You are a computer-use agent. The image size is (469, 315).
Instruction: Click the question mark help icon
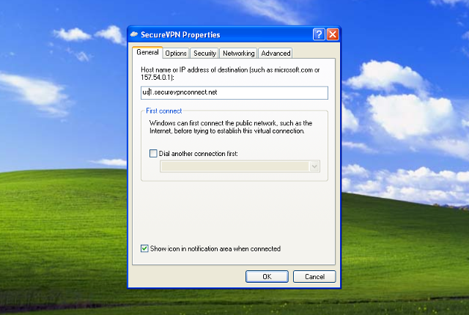[319, 34]
